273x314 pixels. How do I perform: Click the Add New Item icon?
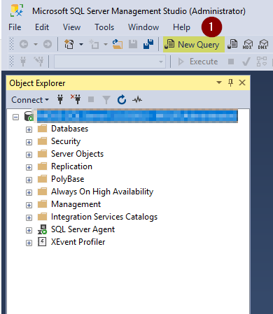[x=94, y=44]
